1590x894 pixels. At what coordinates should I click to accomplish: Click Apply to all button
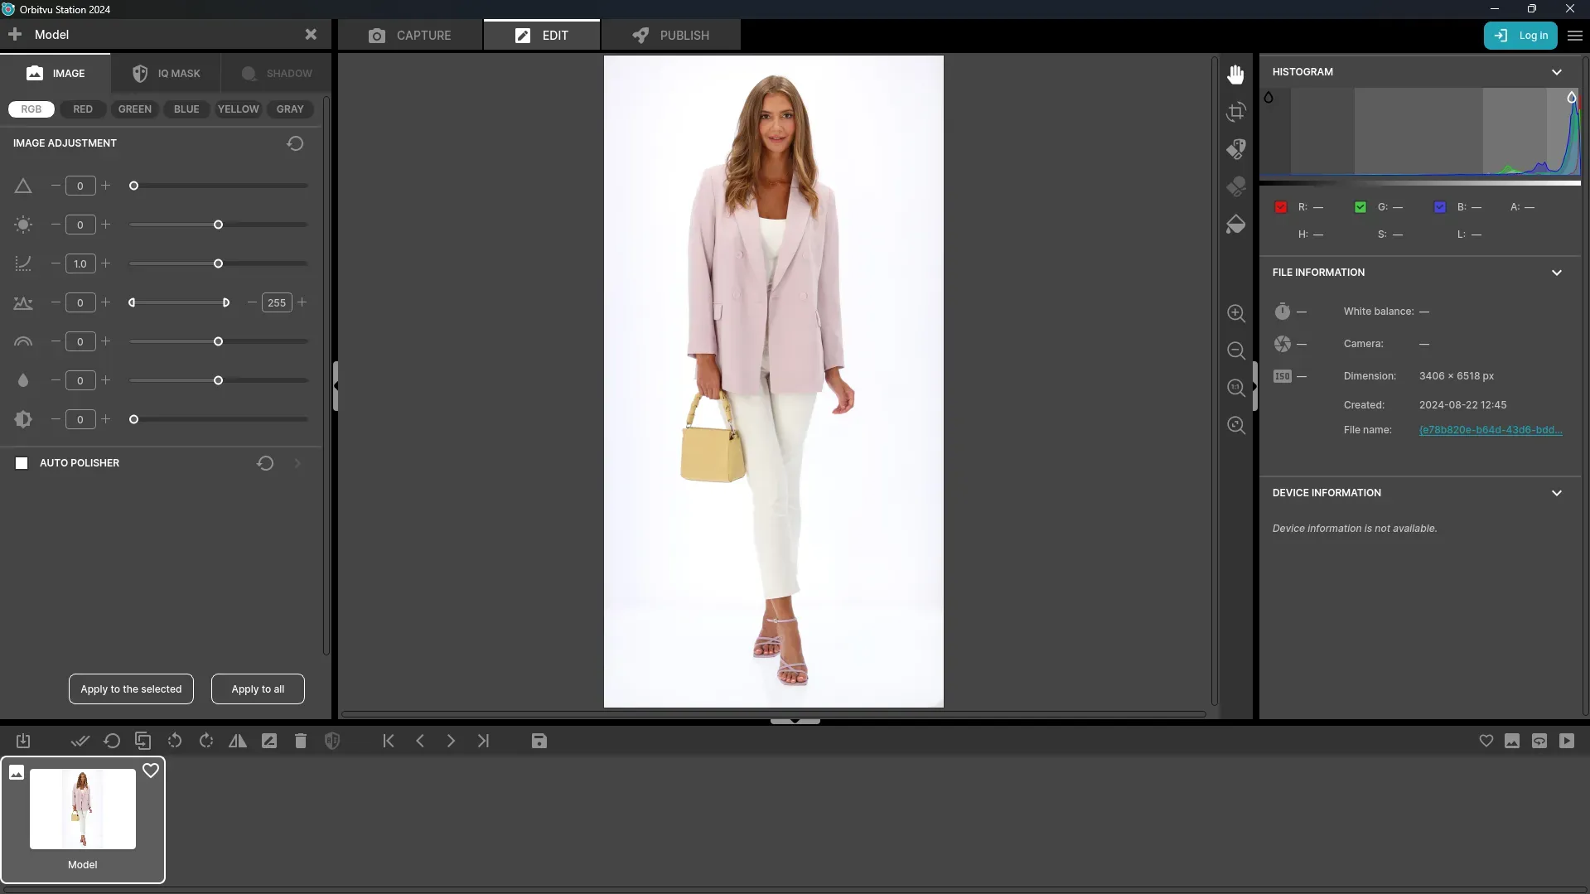[258, 689]
